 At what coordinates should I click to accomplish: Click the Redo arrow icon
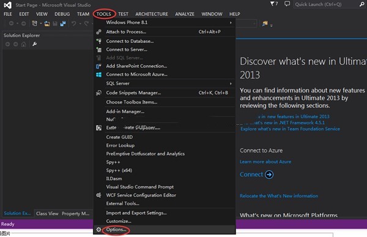tap(86, 23)
